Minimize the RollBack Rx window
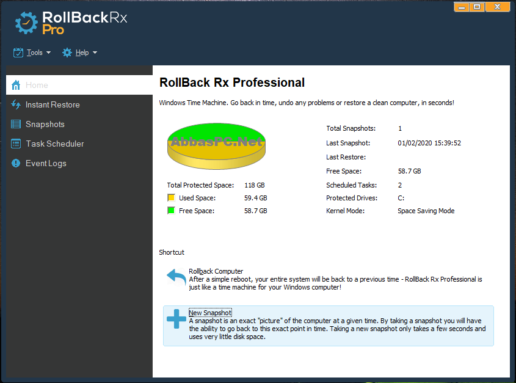The height and width of the screenshot is (383, 516). 462,7
